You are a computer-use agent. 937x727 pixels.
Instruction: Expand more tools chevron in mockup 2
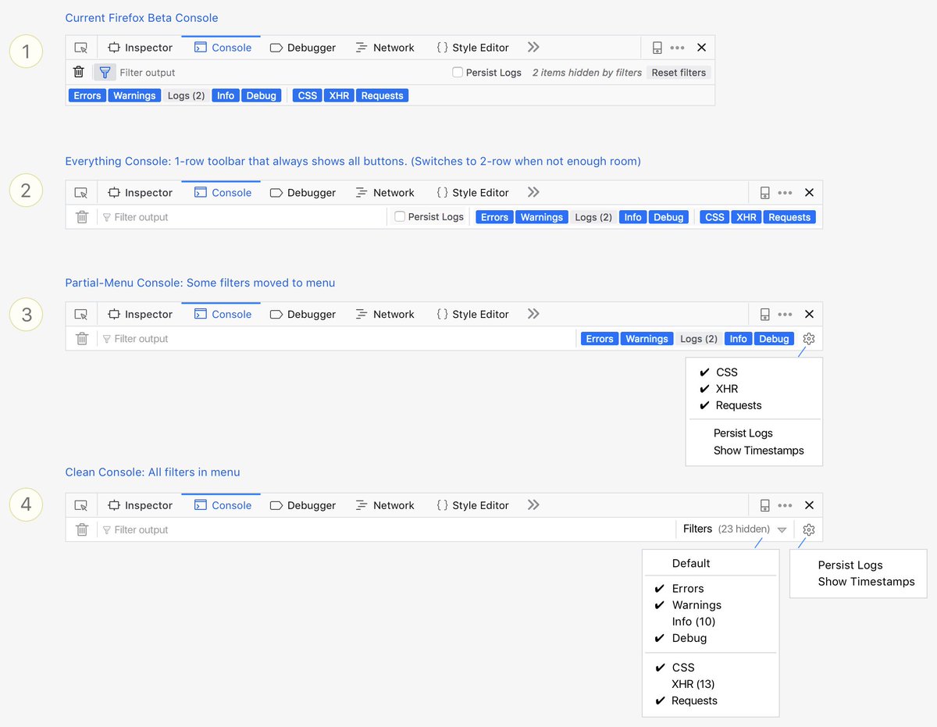[x=533, y=193]
